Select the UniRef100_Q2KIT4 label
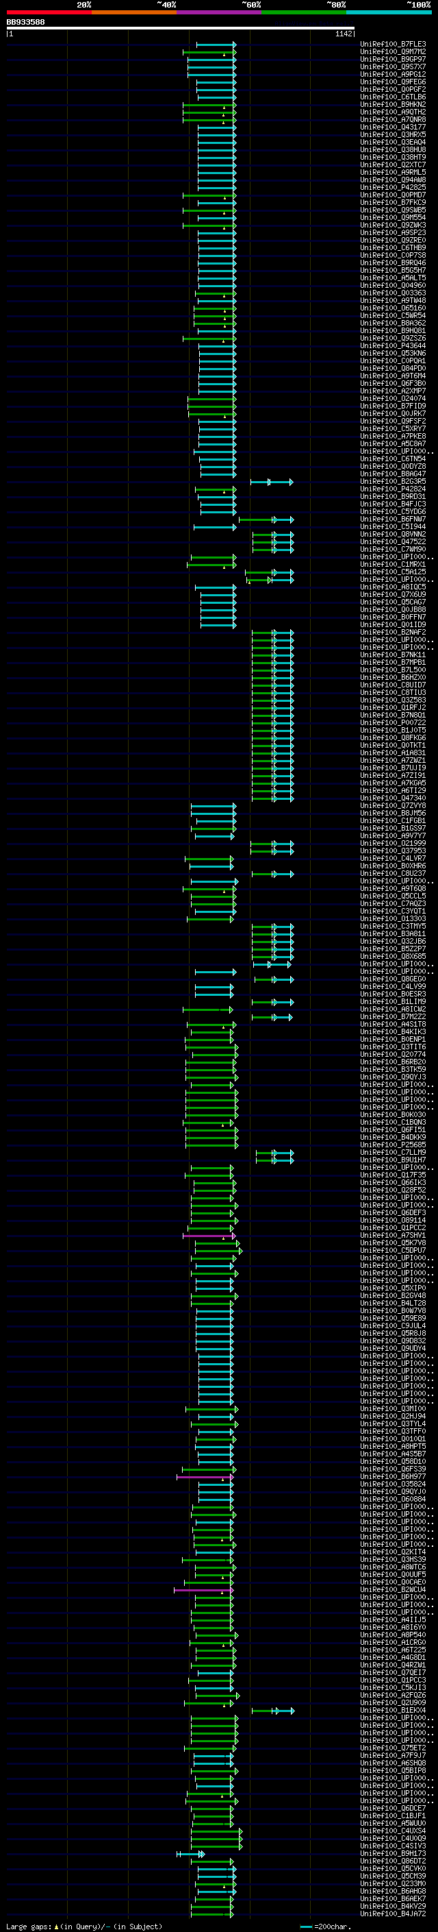The height and width of the screenshot is (1932, 438). click(393, 1552)
